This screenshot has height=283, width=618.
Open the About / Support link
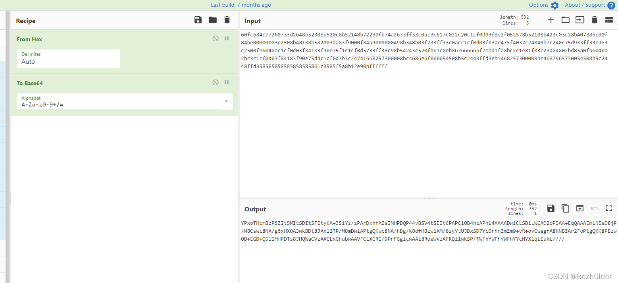pos(585,5)
